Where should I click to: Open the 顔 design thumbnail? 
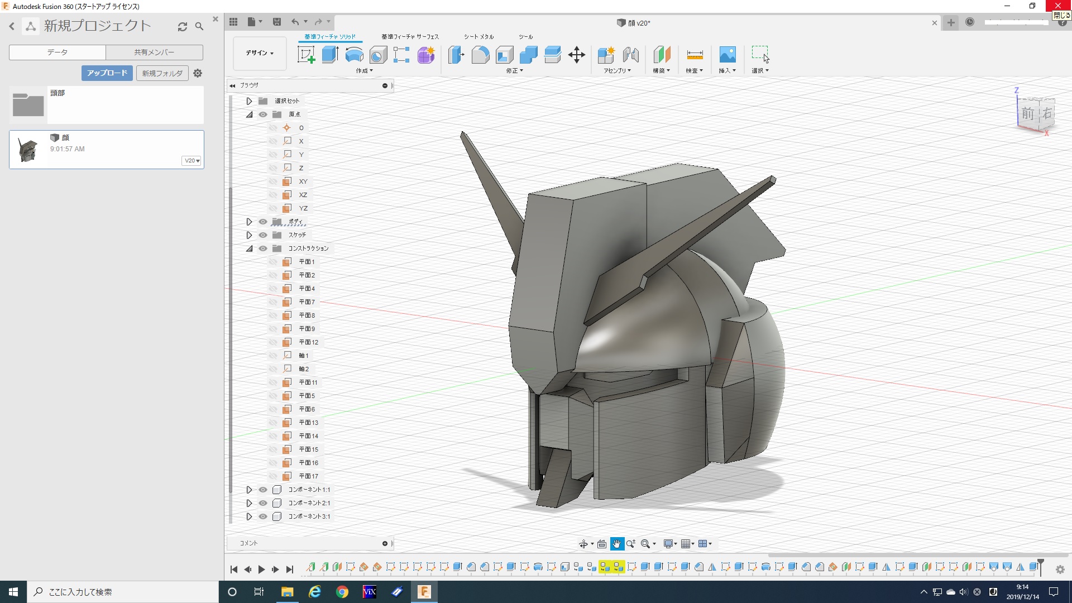click(x=28, y=150)
